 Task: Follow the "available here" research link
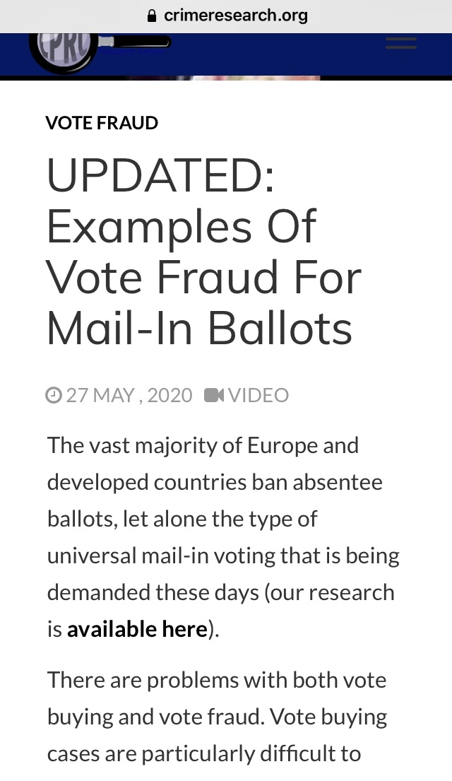tap(138, 629)
